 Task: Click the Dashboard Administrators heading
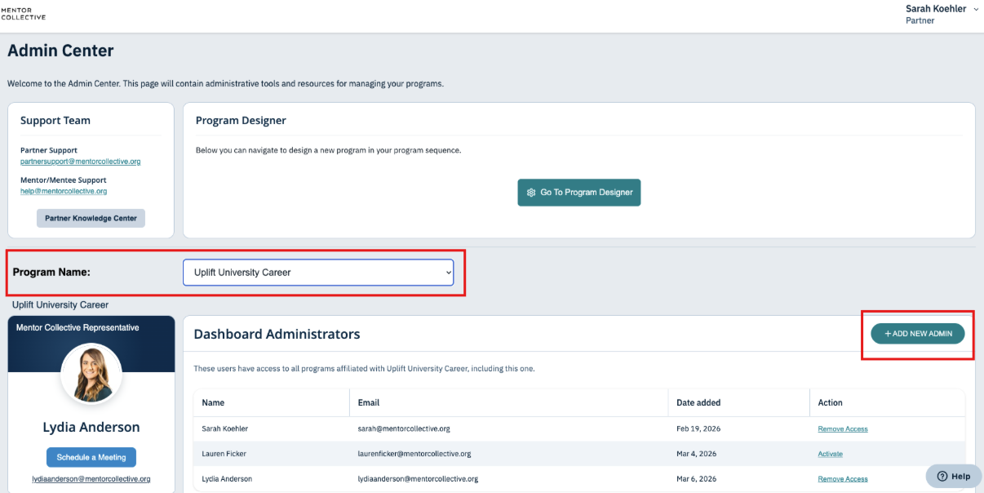coord(277,334)
